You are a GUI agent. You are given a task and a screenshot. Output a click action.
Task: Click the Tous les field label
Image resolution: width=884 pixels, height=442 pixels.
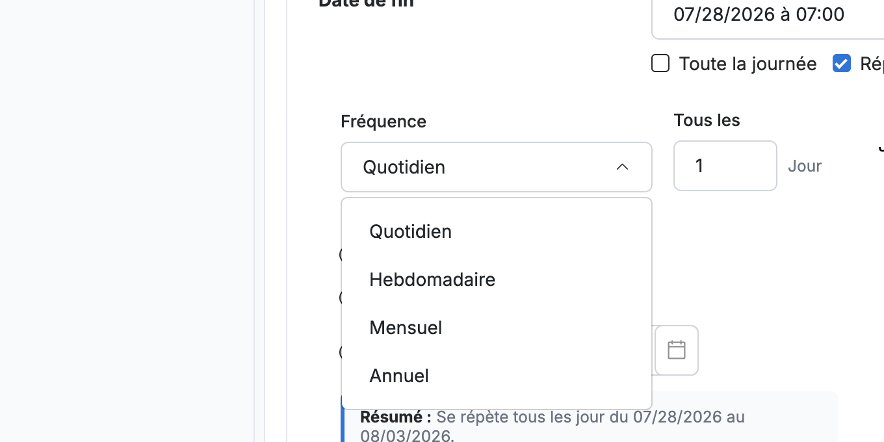(x=707, y=120)
